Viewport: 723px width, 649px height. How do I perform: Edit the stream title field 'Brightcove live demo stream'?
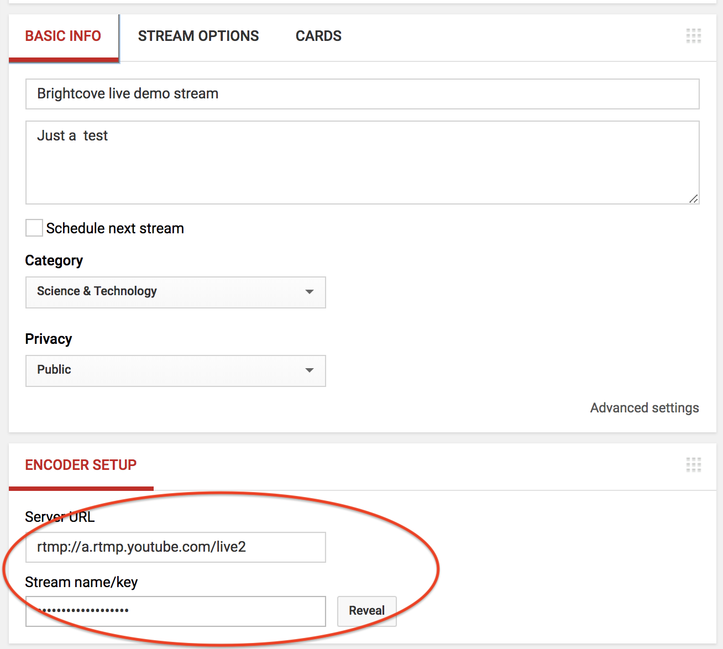363,94
